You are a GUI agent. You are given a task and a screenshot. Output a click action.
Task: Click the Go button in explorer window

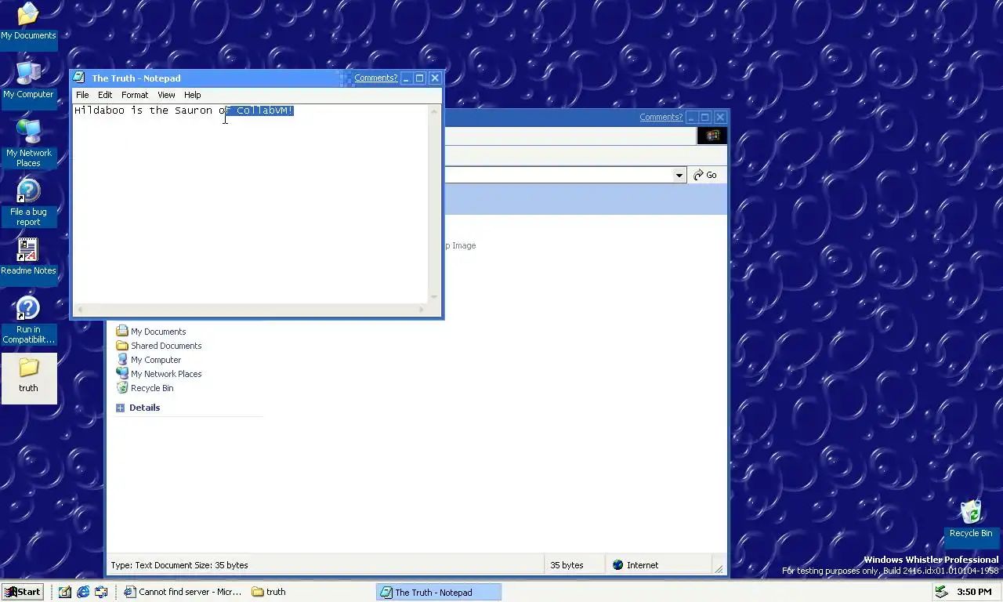705,175
